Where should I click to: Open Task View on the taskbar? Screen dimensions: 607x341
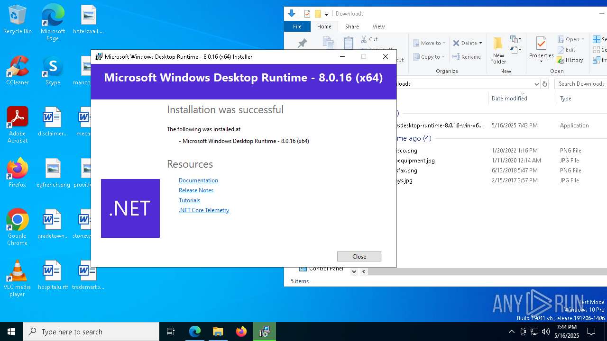click(171, 332)
